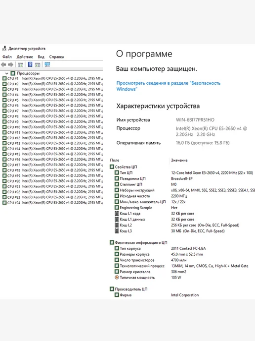Select the Физическая информация о ЦП group
This screenshot has width=255, height=341.
pos(138,242)
